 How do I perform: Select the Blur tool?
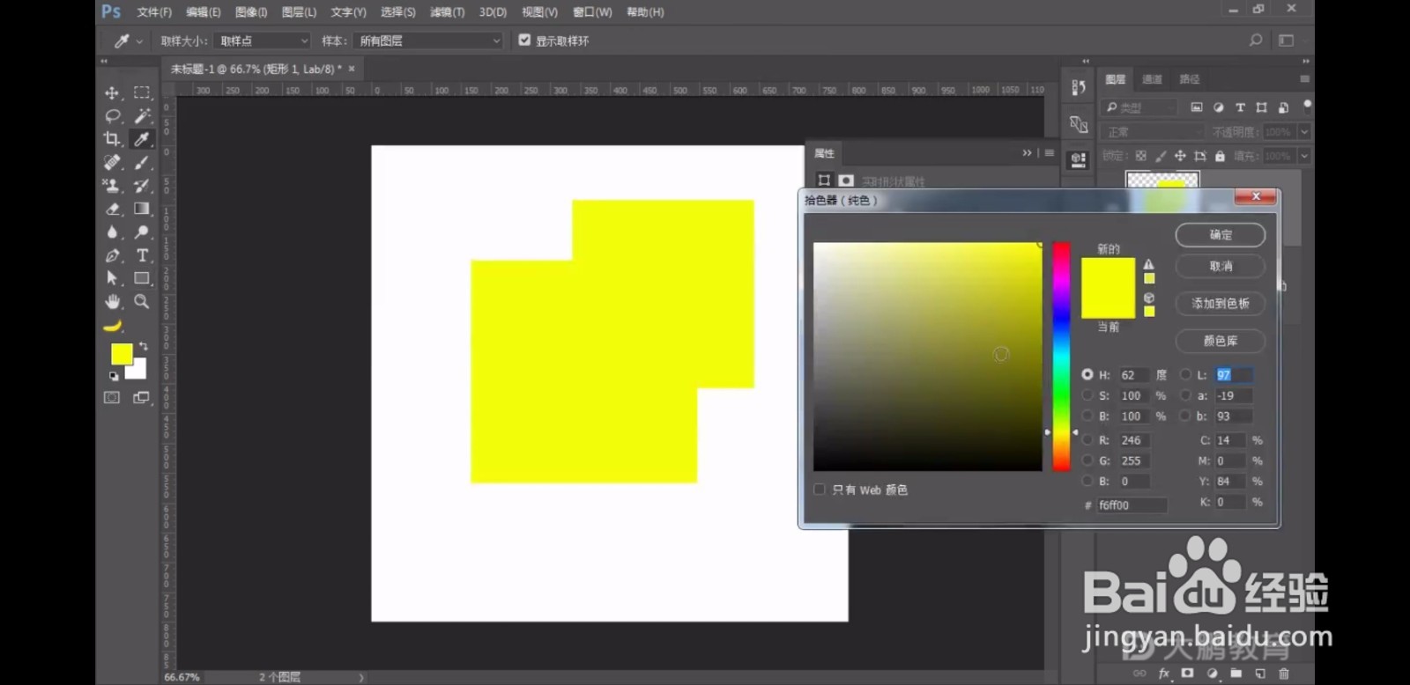point(112,232)
